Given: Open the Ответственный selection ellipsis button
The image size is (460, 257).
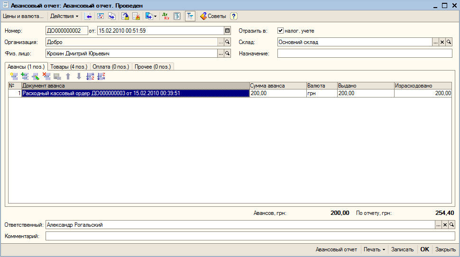Looking at the screenshot, I should pos(438,225).
